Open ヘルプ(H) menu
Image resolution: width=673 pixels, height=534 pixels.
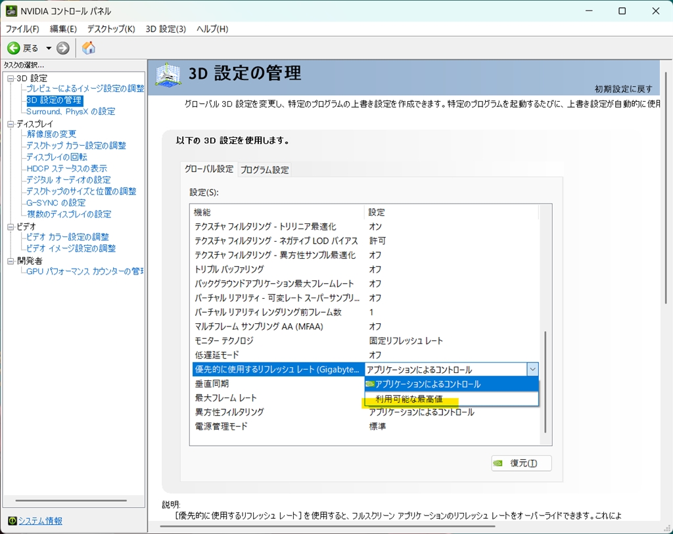(x=212, y=29)
